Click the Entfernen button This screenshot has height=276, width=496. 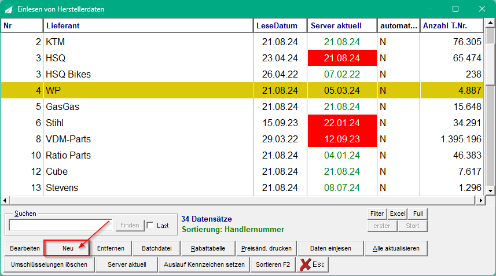tap(111, 248)
